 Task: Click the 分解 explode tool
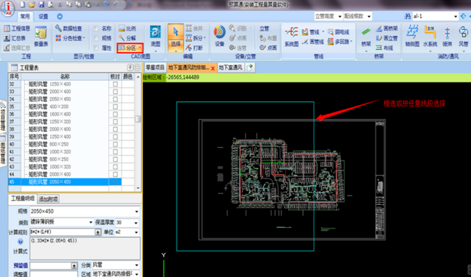[x=127, y=38]
